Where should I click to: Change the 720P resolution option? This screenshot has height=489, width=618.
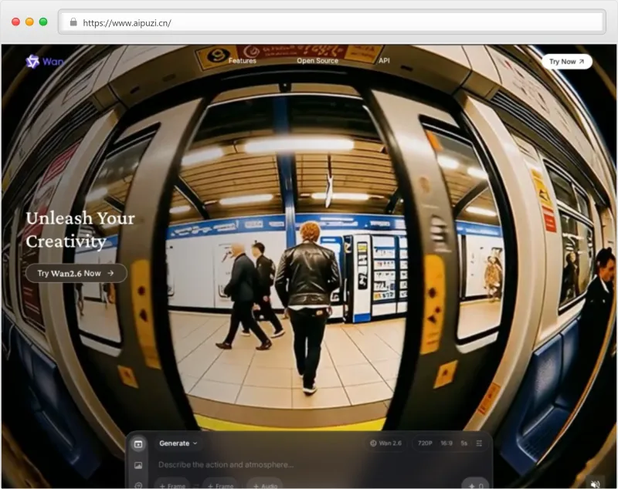point(425,443)
